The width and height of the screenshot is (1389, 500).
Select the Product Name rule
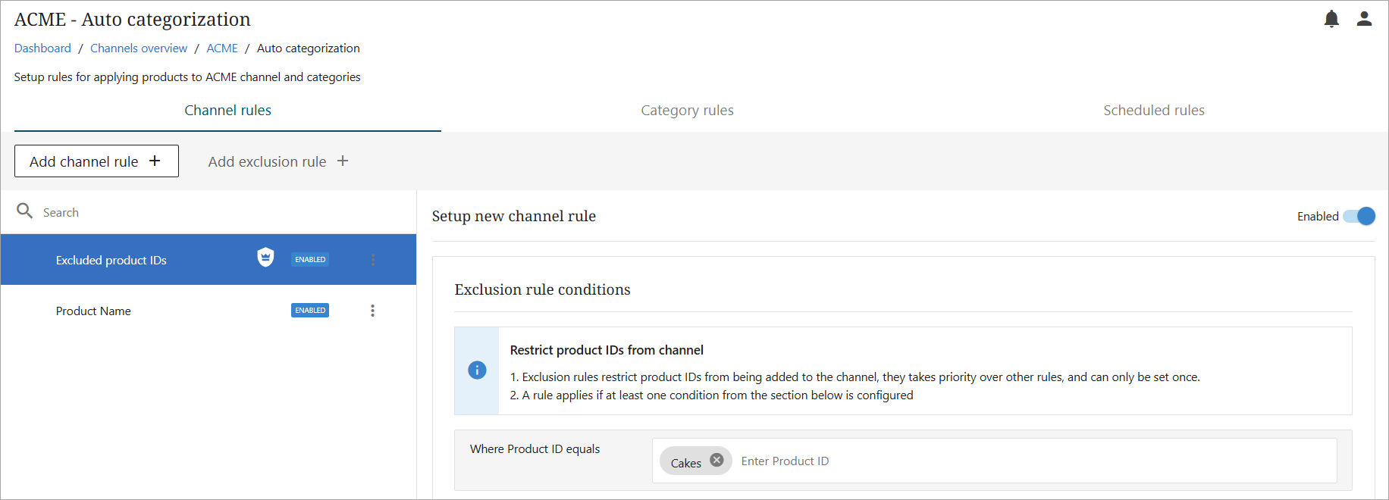(x=93, y=311)
